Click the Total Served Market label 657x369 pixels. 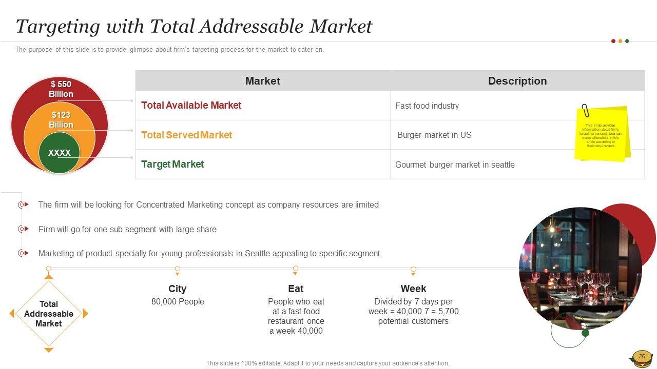point(186,135)
